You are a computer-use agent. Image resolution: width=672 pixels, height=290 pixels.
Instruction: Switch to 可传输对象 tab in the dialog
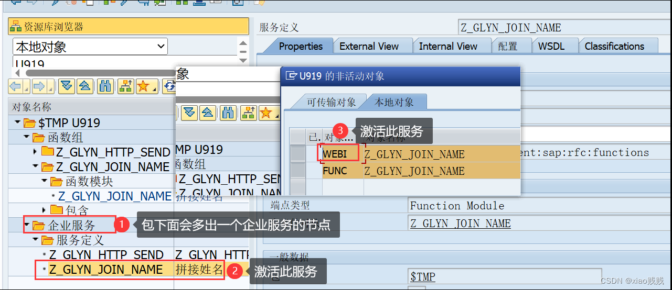tap(331, 102)
